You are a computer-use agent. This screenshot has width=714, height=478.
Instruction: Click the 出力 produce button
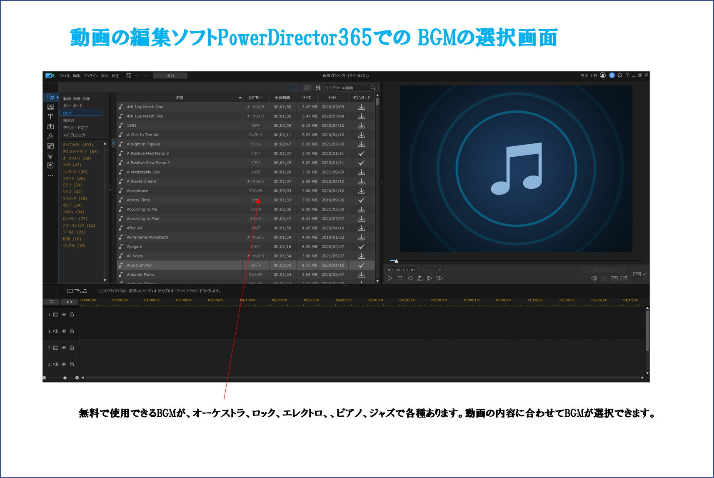[x=170, y=75]
